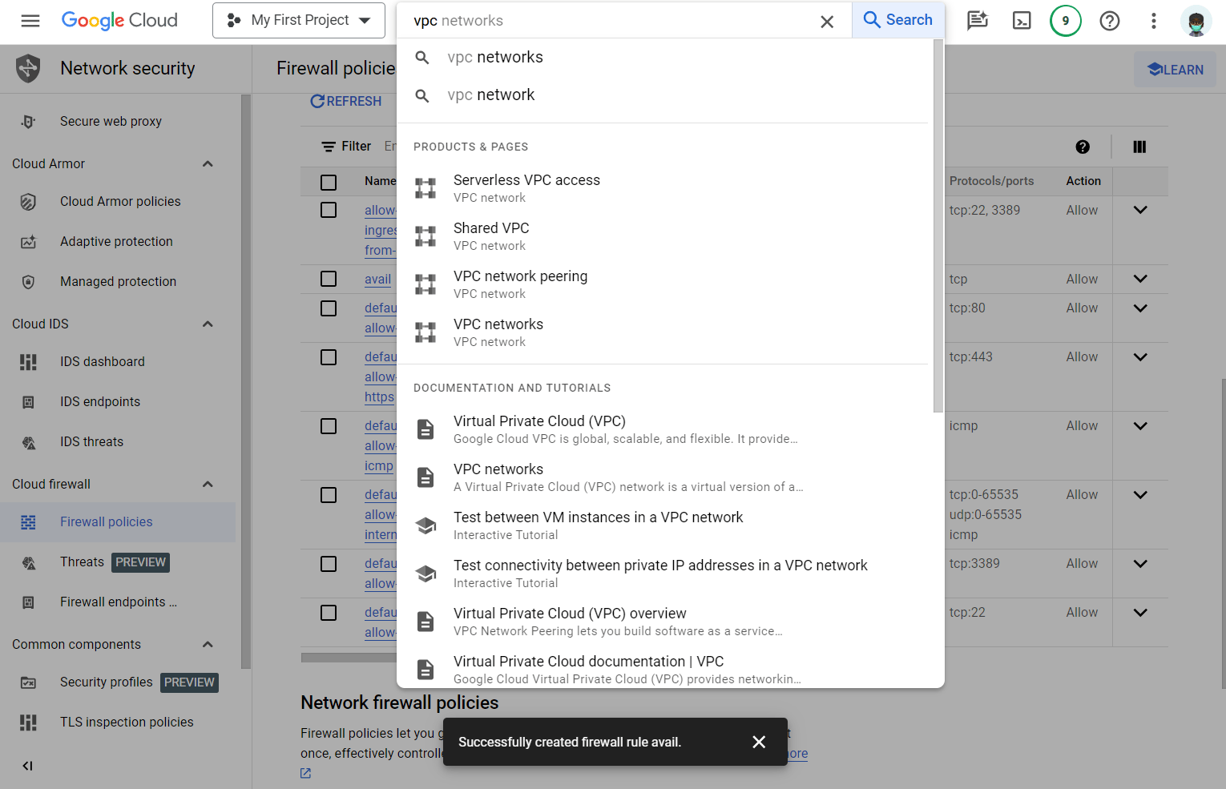This screenshot has height=789, width=1226.
Task: Open notifications badge showing 9
Action: click(1066, 21)
